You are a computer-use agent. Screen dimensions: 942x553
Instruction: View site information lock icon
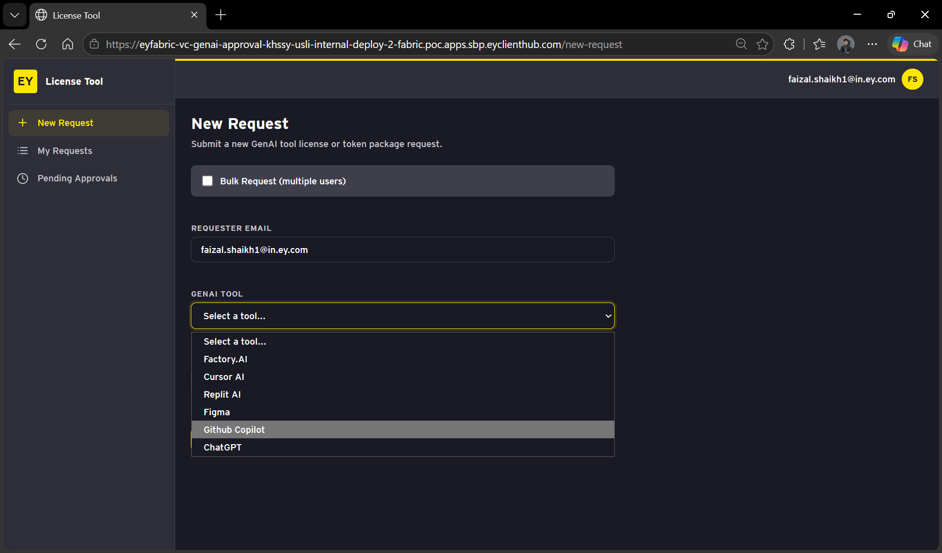tap(94, 45)
